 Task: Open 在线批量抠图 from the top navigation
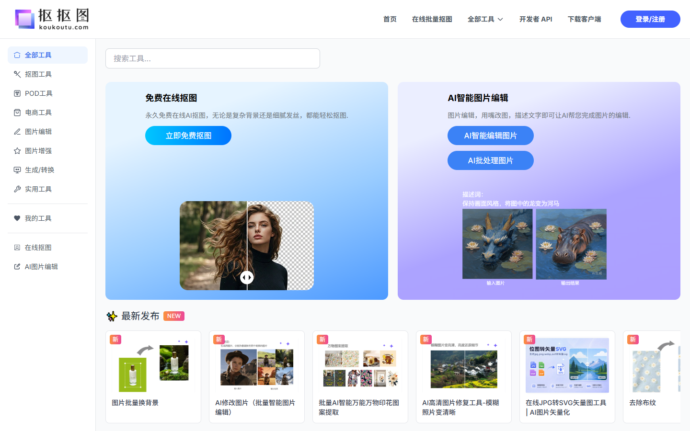pyautogui.click(x=432, y=19)
